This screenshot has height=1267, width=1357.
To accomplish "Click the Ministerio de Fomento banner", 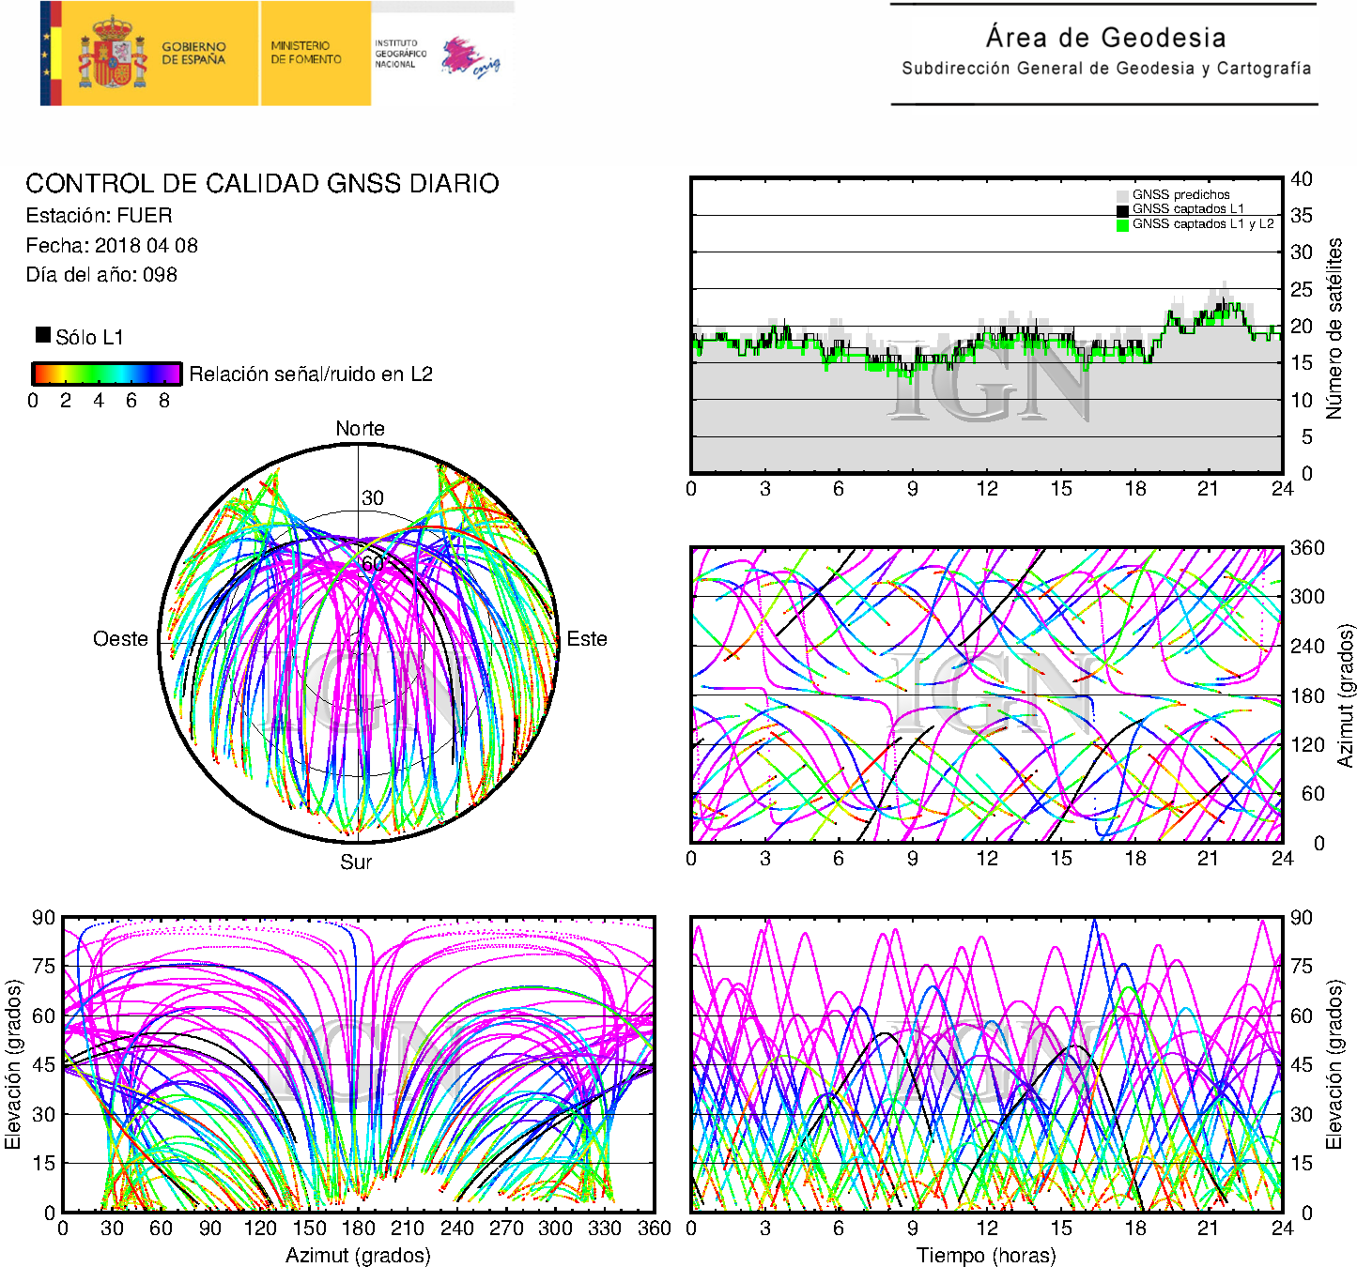I will pyautogui.click(x=307, y=53).
